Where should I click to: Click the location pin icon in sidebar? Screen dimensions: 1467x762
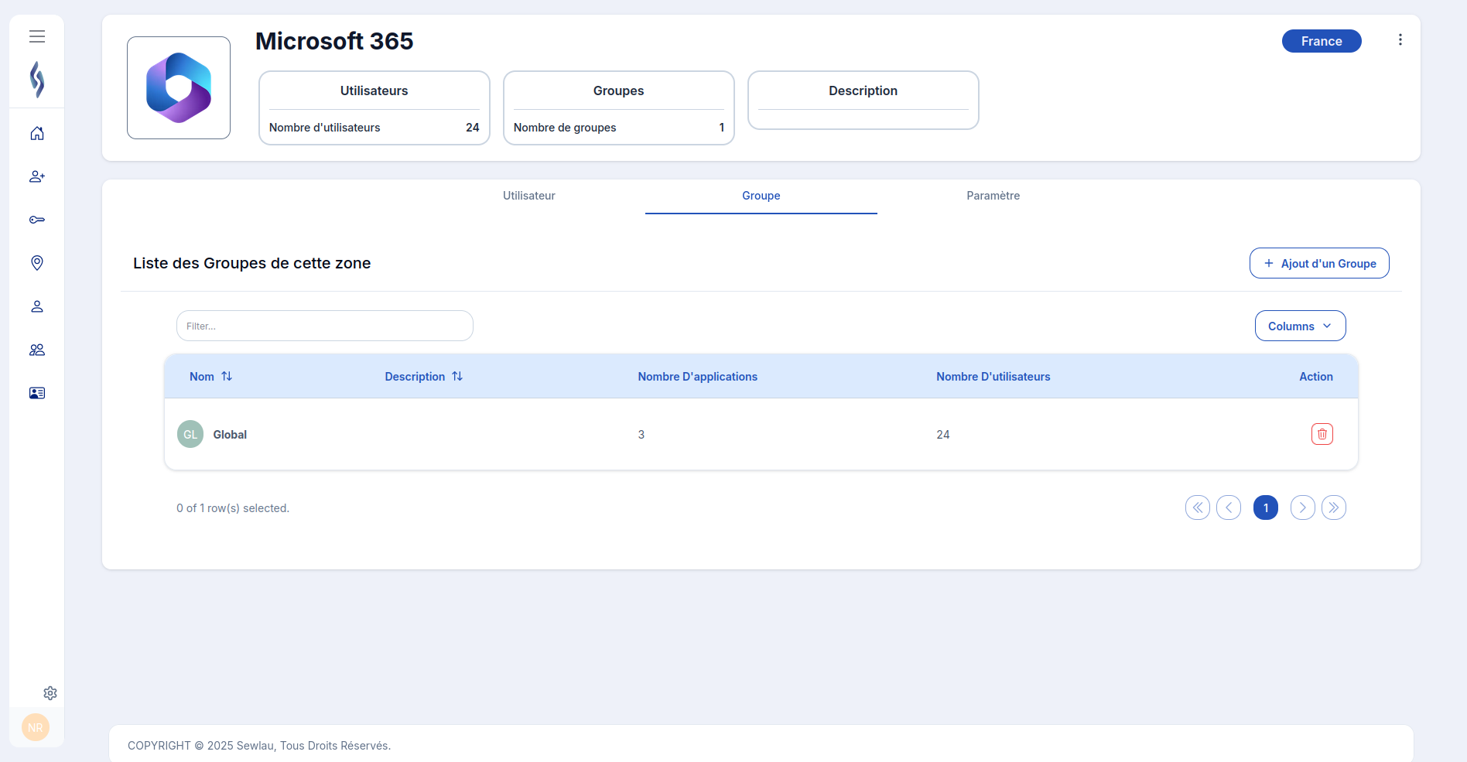36,263
